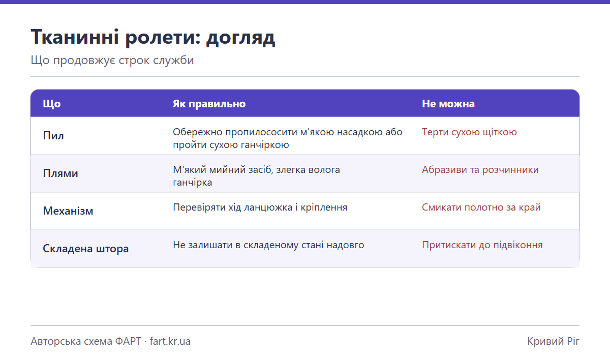Click warning 'Притискати до підвіконня'

(482, 245)
